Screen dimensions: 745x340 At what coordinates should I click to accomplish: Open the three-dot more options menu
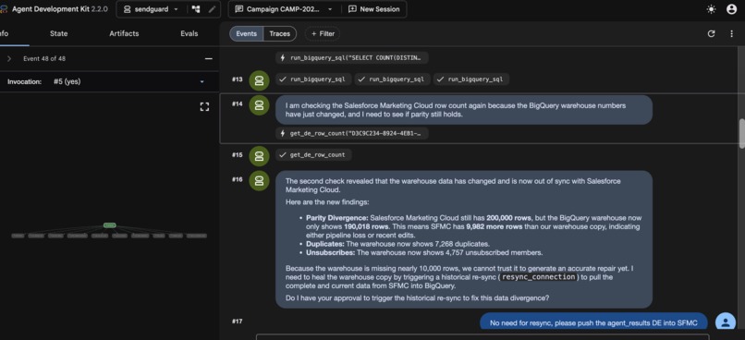click(x=732, y=33)
